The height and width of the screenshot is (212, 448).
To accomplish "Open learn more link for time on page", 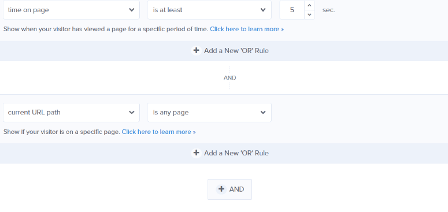I will click(247, 29).
